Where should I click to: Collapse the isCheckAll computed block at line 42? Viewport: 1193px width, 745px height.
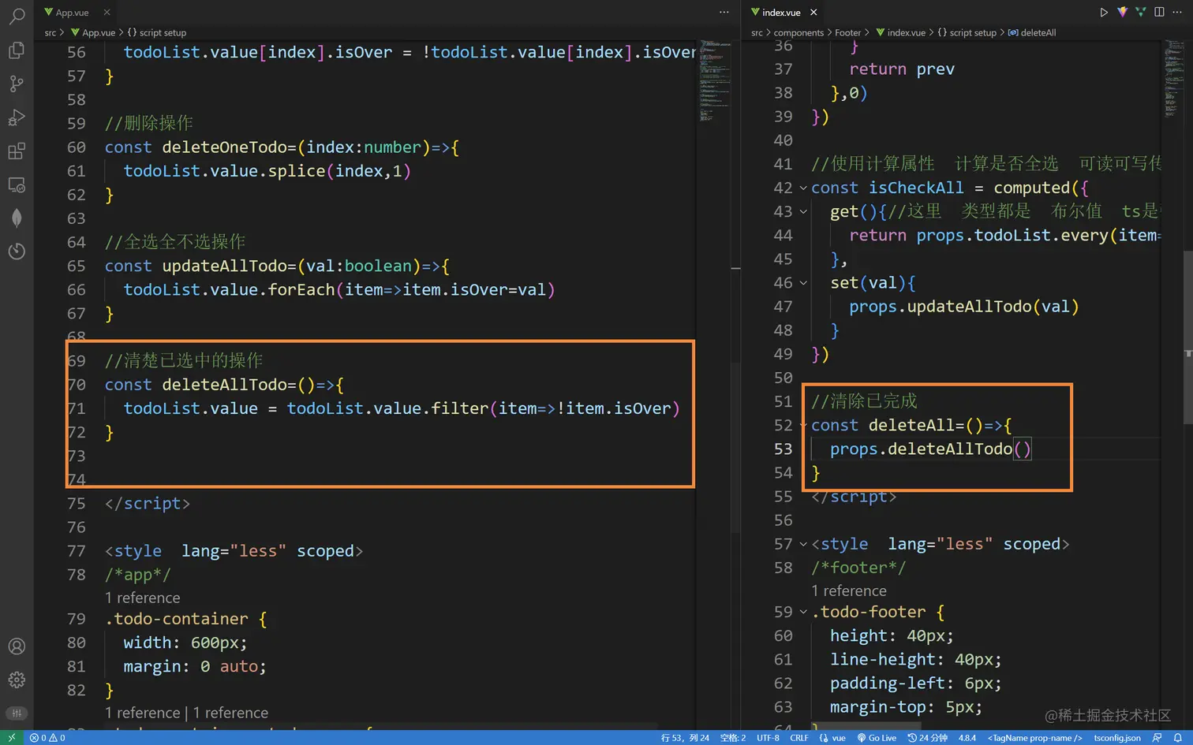tap(803, 188)
